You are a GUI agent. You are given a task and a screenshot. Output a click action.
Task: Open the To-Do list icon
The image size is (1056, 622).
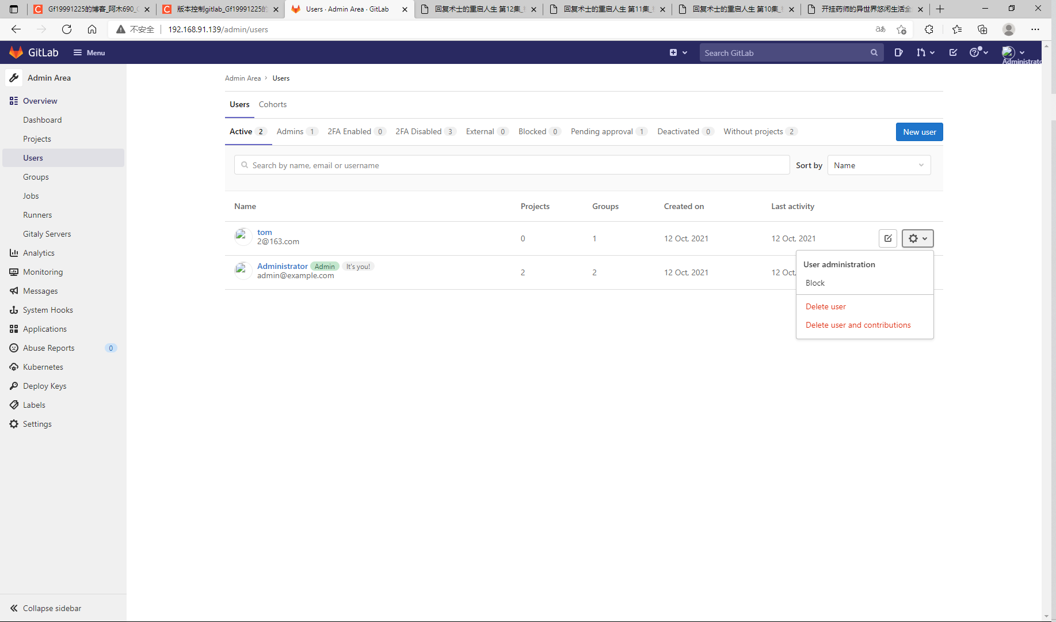coord(953,52)
